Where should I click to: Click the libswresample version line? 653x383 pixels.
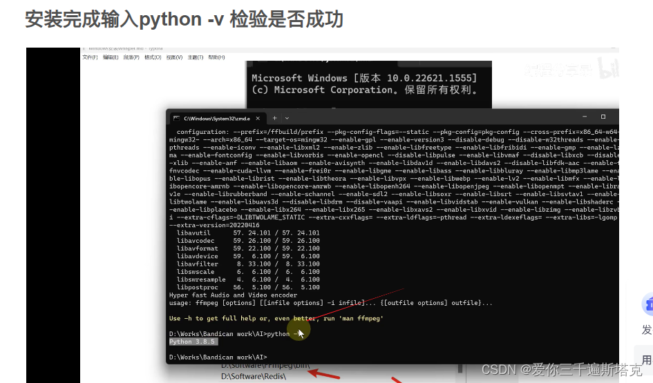coord(248,279)
